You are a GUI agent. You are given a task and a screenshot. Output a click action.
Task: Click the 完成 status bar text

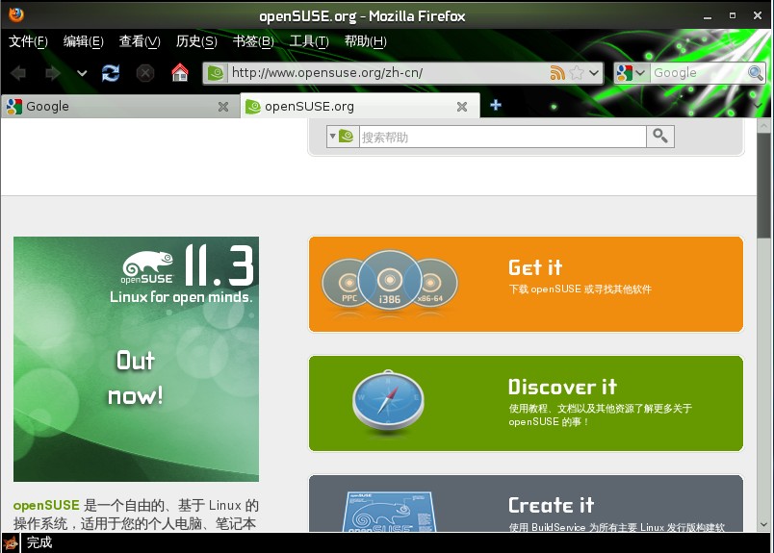[x=39, y=542]
